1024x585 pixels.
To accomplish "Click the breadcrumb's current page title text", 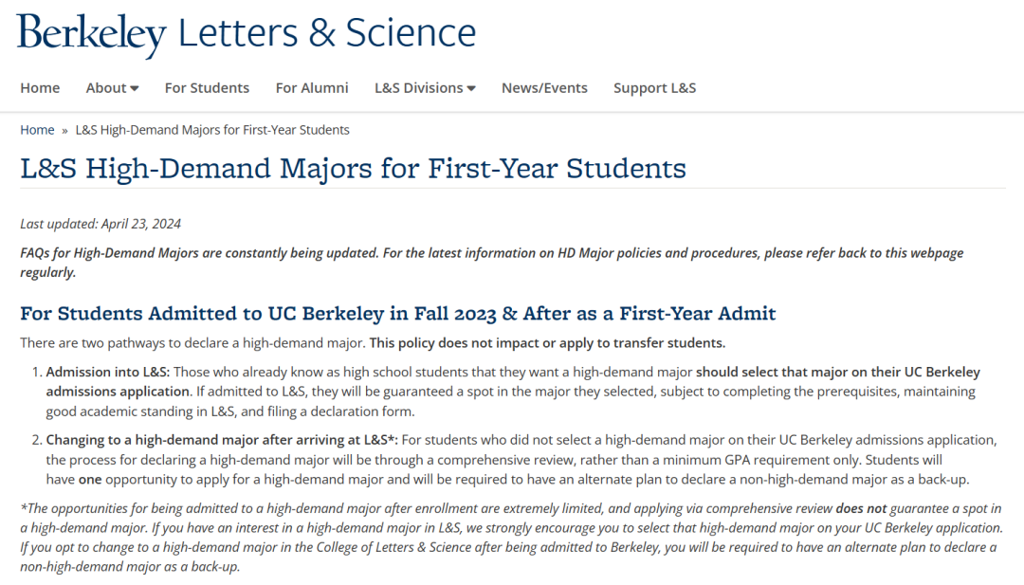I will pos(212,129).
